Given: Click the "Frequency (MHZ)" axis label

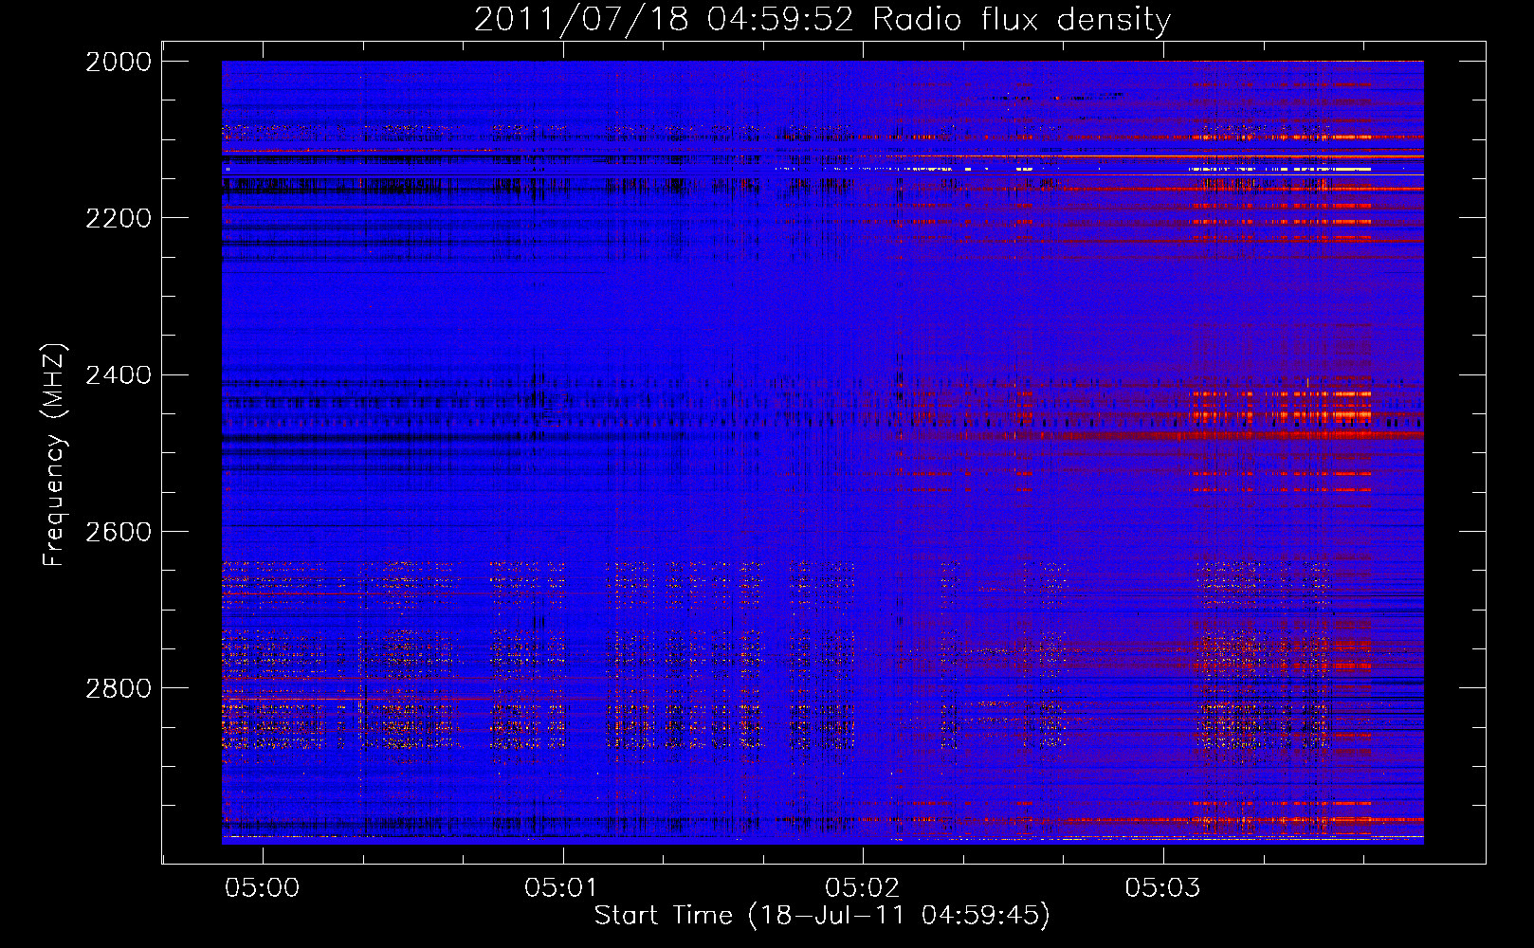Looking at the screenshot, I should click(54, 455).
